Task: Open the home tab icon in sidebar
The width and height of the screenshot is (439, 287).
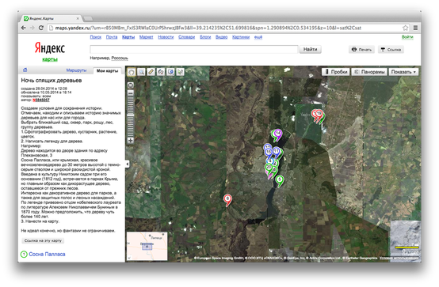Action: (25, 70)
